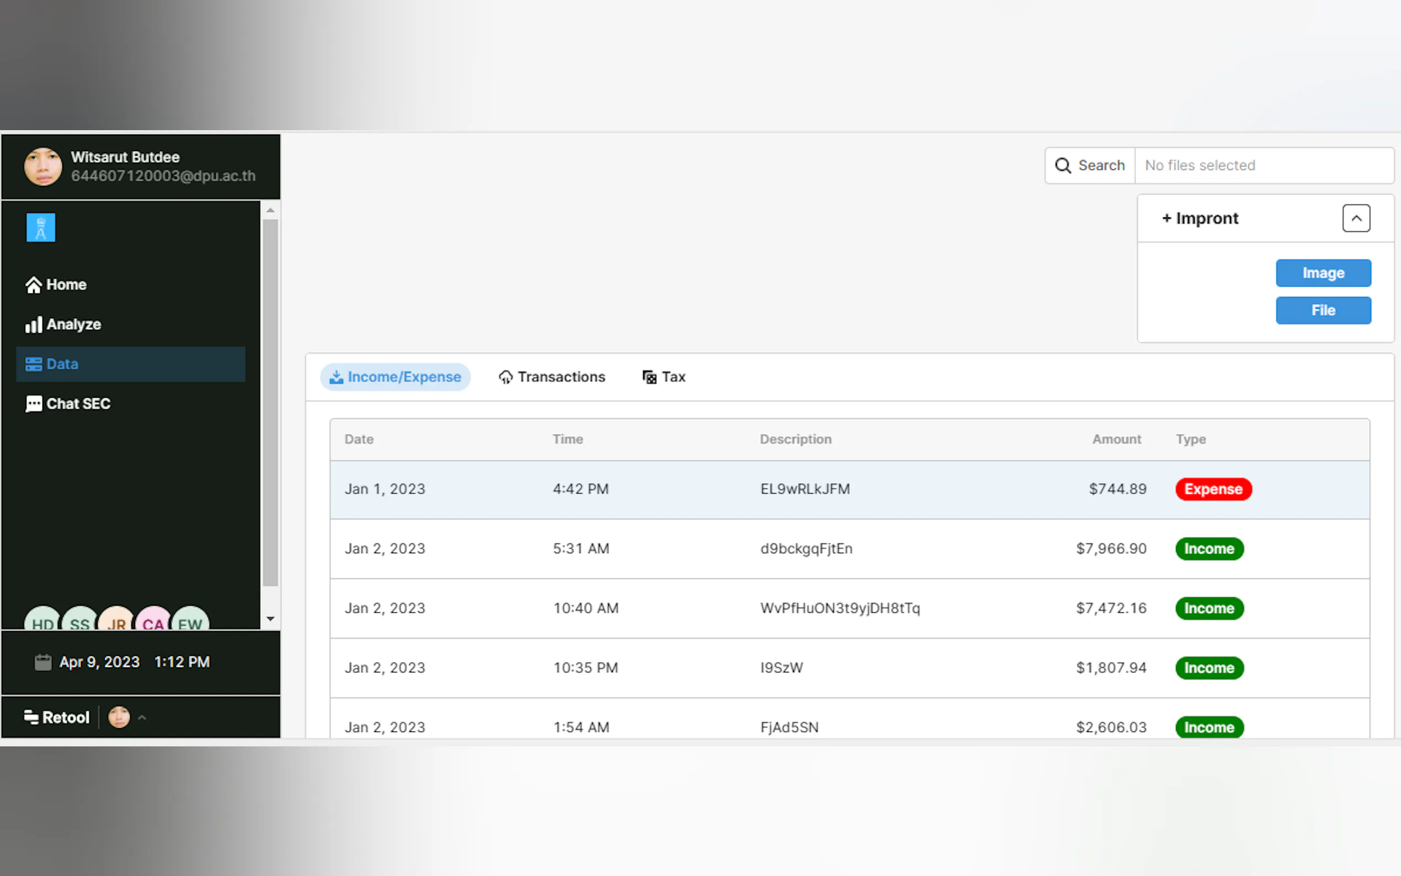Click the Witsarut Butdee profile avatar

tap(43, 166)
